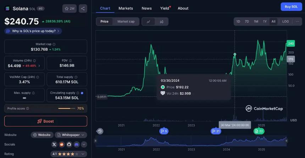This screenshot has height=158, width=305.
Task: Open Solana's Reddit social link
Action: (62, 145)
